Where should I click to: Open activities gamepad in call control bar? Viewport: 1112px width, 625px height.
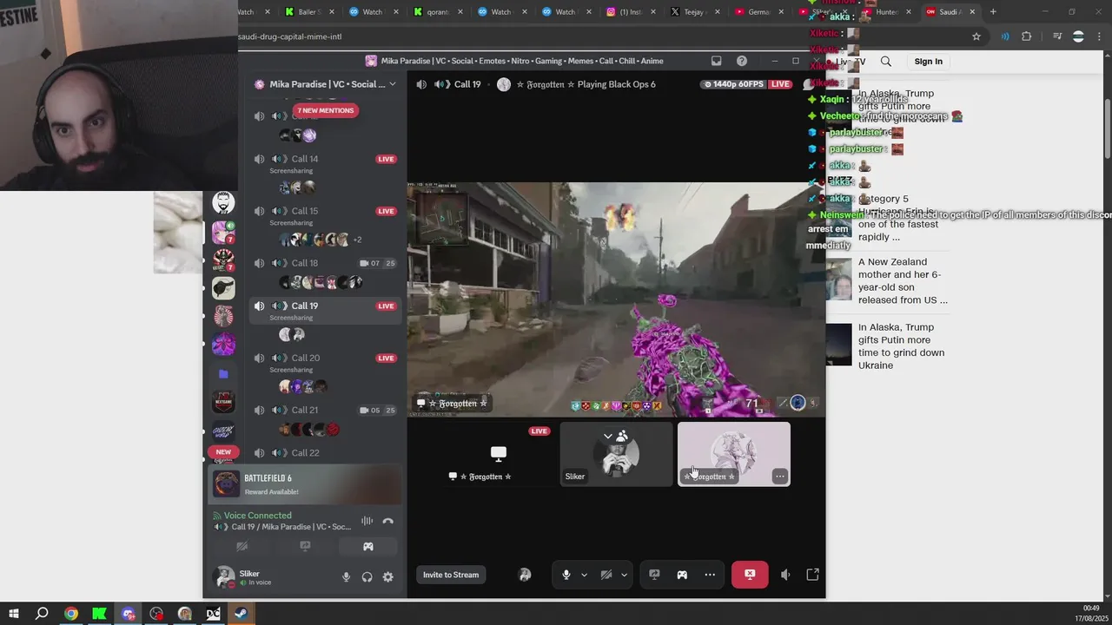682,575
